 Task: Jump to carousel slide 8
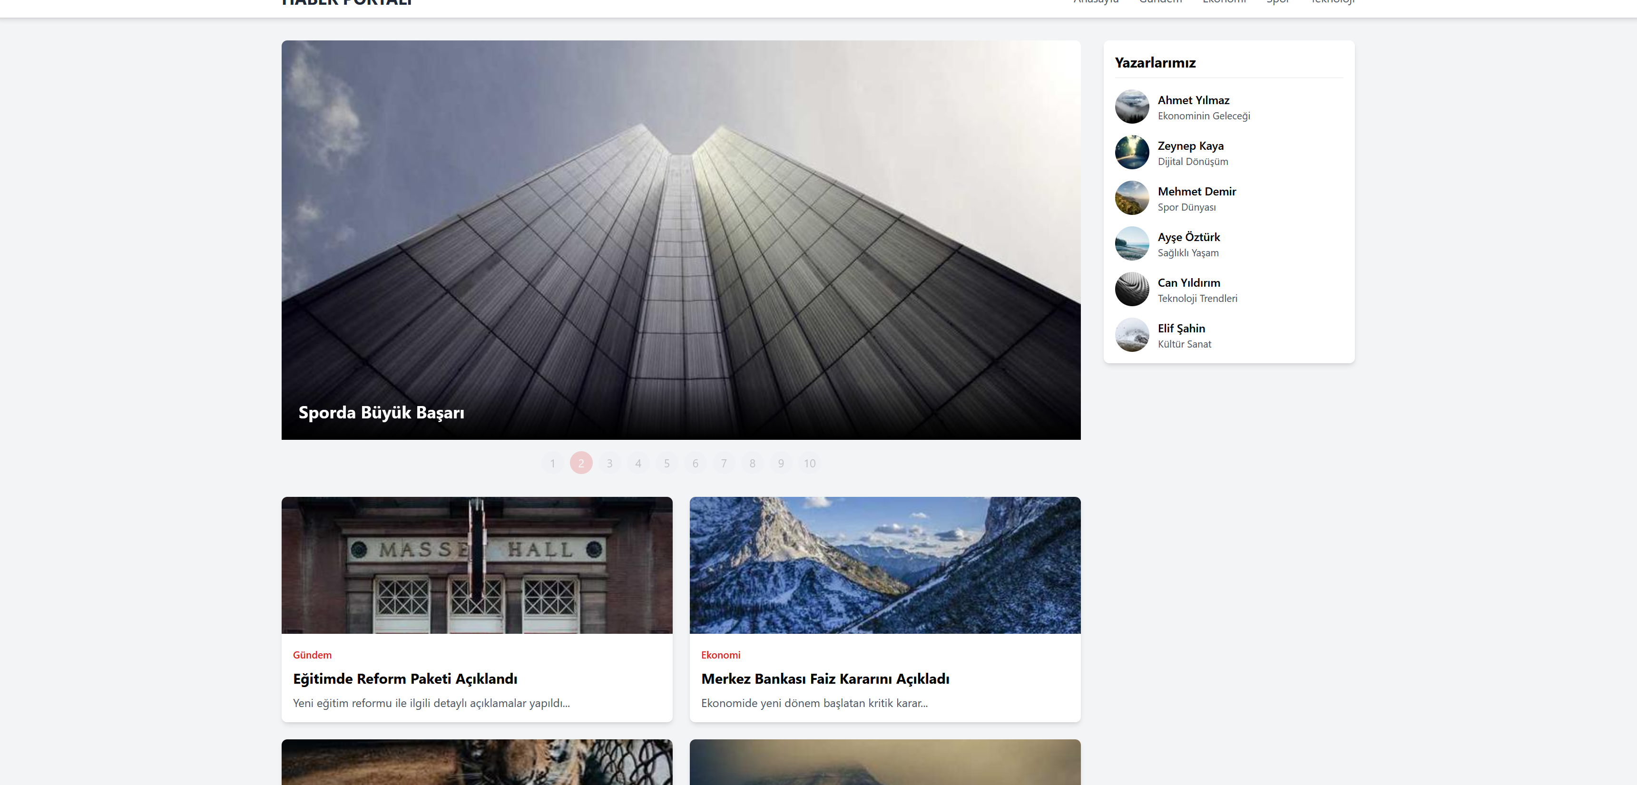tap(753, 463)
